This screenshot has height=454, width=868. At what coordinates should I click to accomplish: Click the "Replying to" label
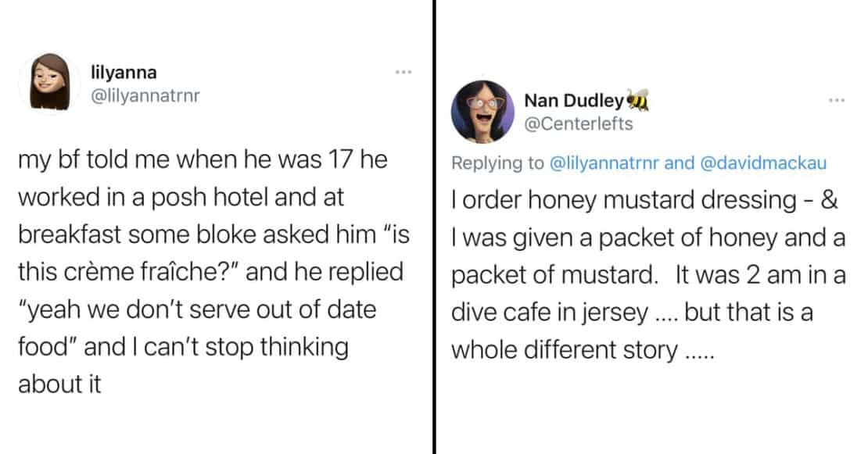click(496, 163)
